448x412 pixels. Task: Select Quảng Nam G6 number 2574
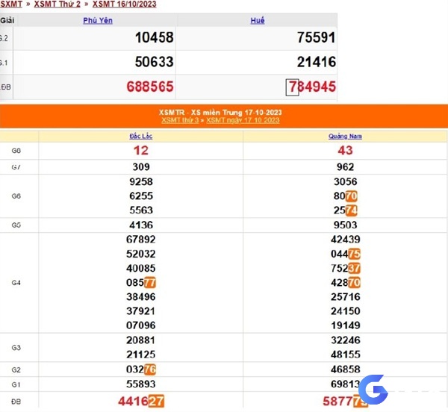tap(345, 210)
